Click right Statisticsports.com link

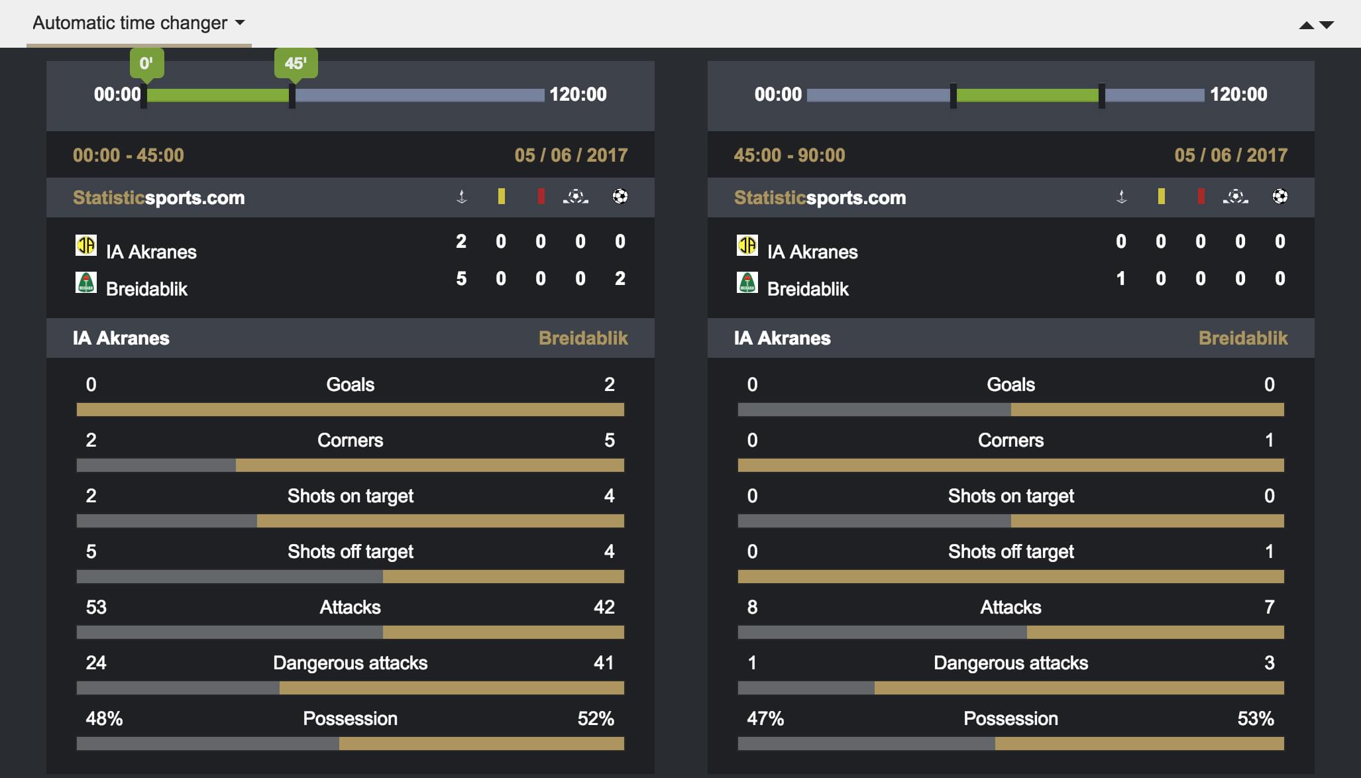(x=820, y=197)
